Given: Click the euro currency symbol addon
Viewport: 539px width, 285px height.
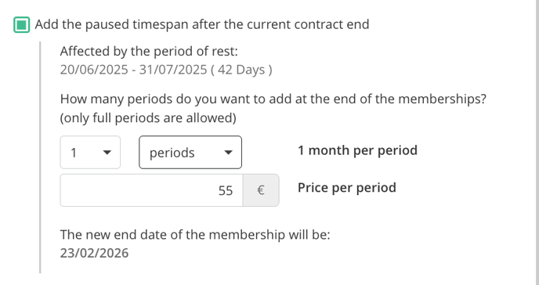Looking at the screenshot, I should pyautogui.click(x=261, y=190).
